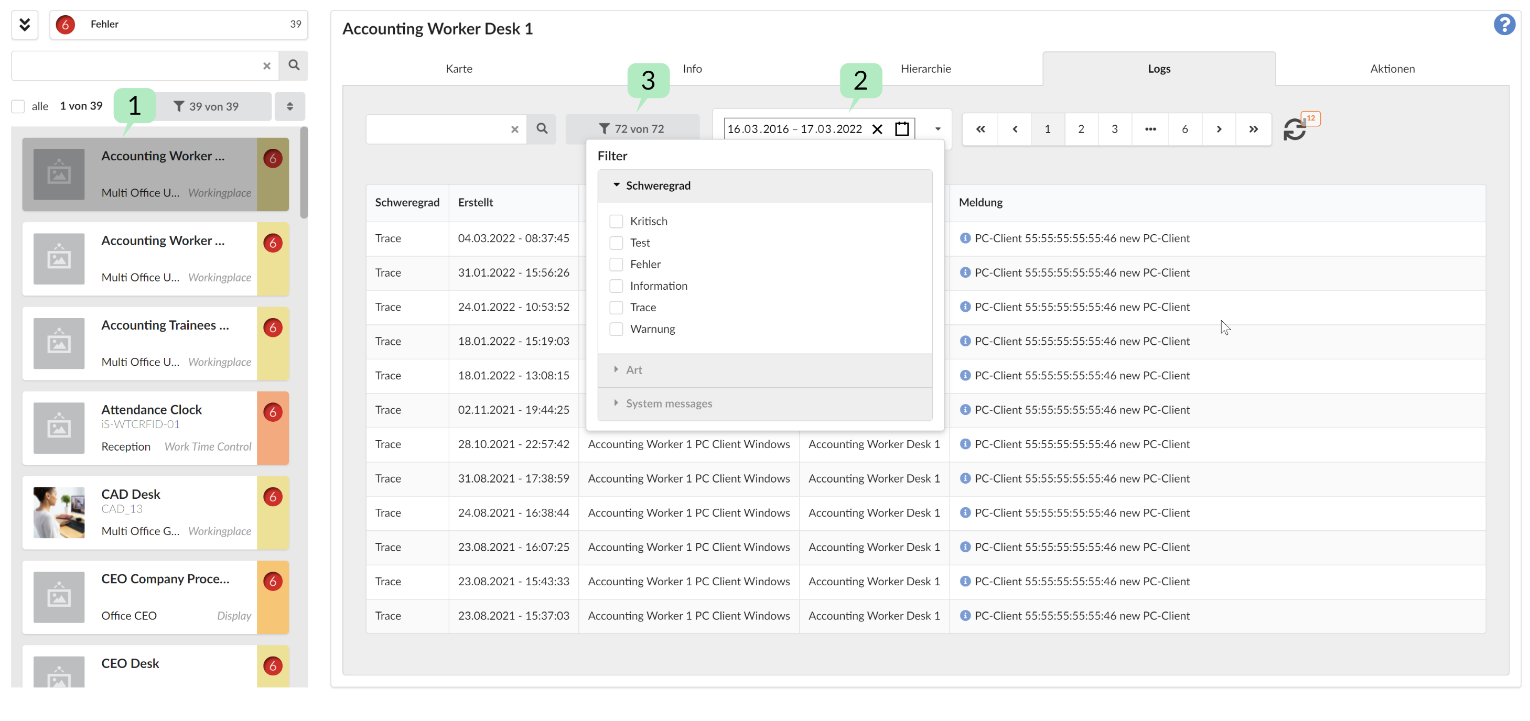The image size is (1530, 721).
Task: Click the double chevron collapse icon
Action: (x=24, y=24)
